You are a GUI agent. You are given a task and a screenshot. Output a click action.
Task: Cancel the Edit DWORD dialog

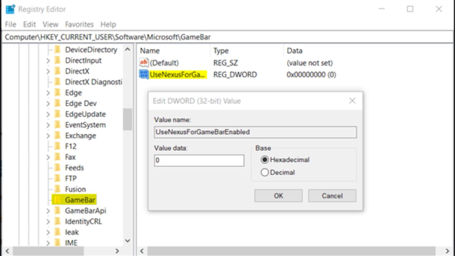click(332, 196)
